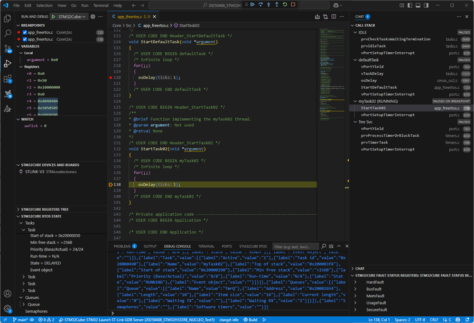The image size is (474, 323).
Task: Restart the debug session
Action: [x=285, y=5]
